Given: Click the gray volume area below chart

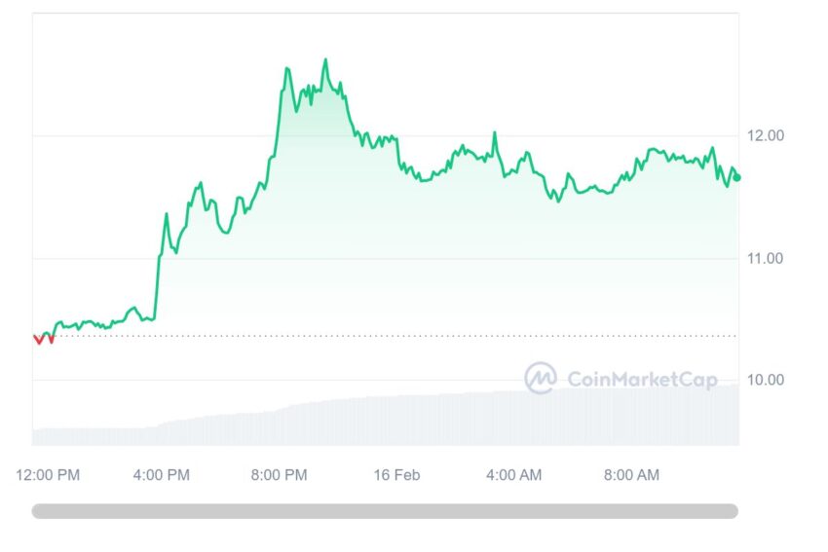Looking at the screenshot, I should [386, 423].
